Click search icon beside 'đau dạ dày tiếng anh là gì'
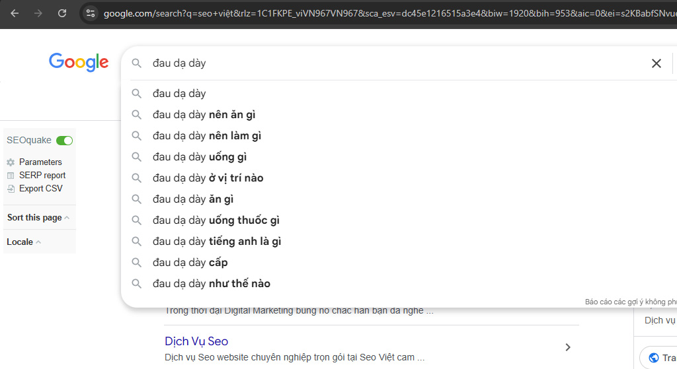The image size is (677, 369). coord(136,242)
